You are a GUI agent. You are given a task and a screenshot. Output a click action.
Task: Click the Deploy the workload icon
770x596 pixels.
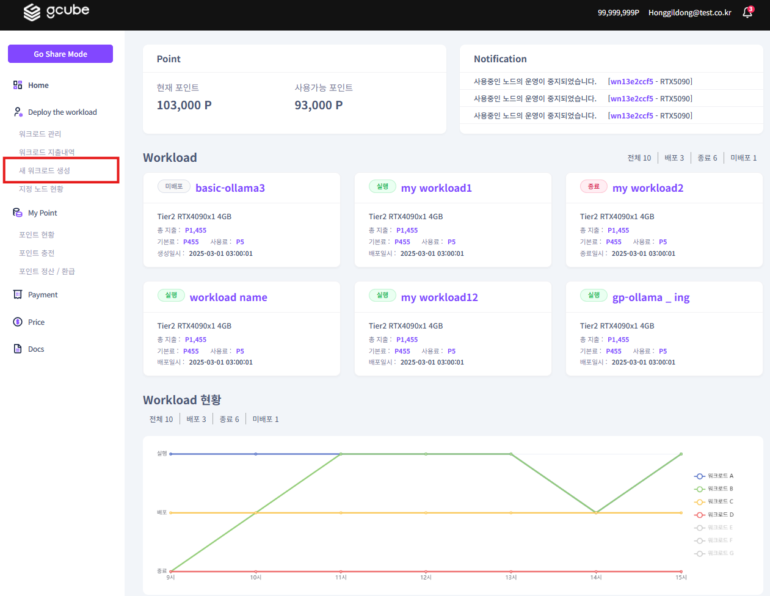click(18, 112)
